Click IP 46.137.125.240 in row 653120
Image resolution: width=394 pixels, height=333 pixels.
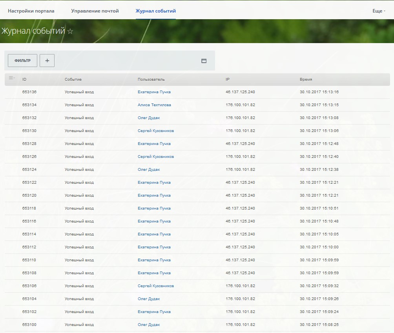click(x=240, y=195)
